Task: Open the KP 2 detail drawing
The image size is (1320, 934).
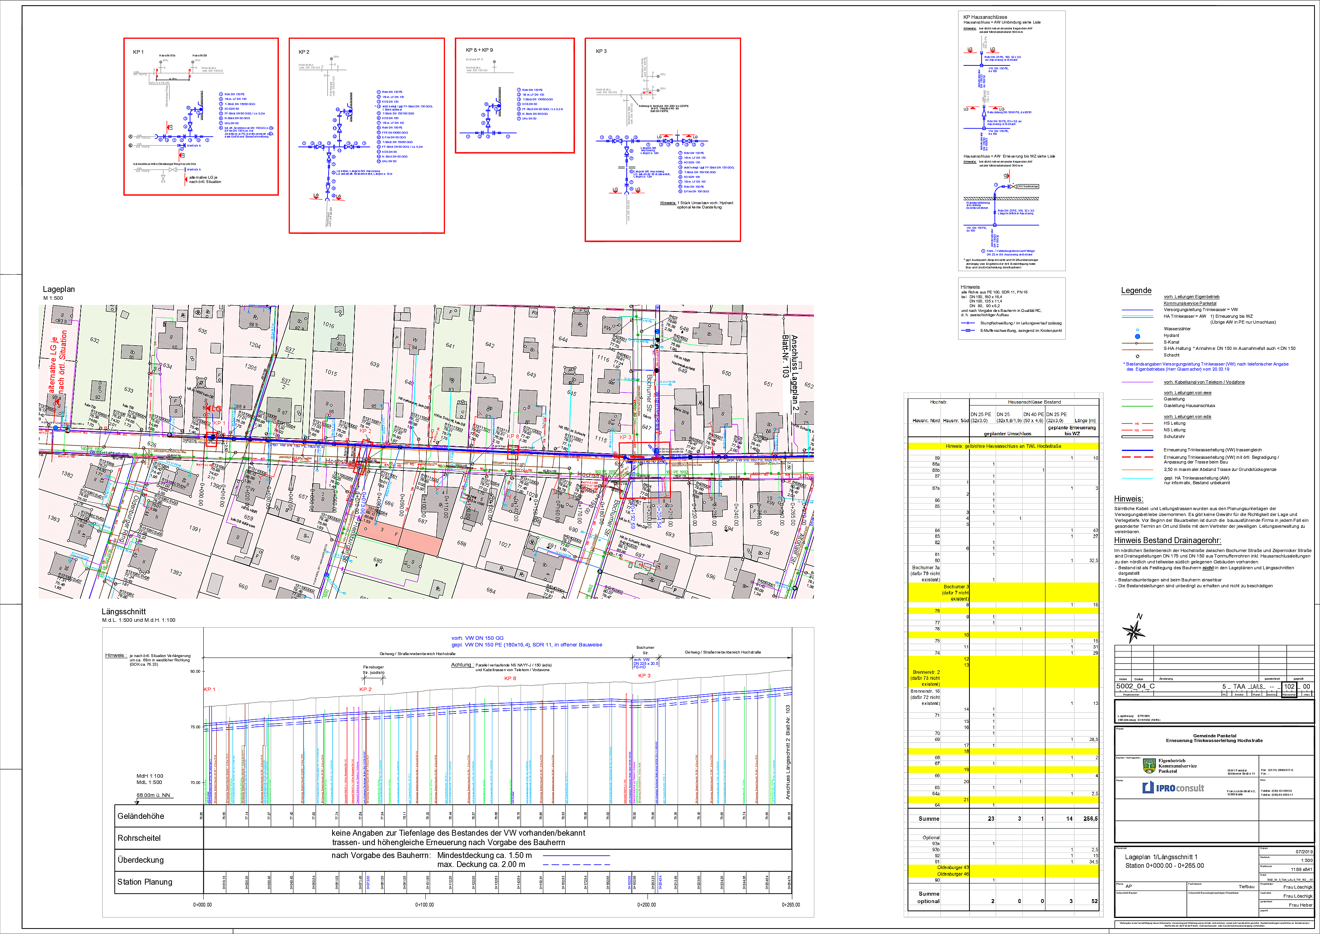Action: pos(366,136)
